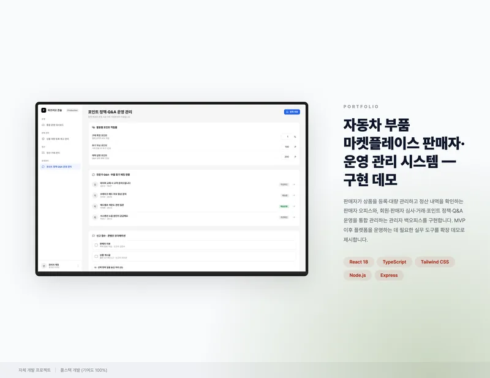
Task: Open the 헤드램프 question via its arrow
Action: coord(294,206)
